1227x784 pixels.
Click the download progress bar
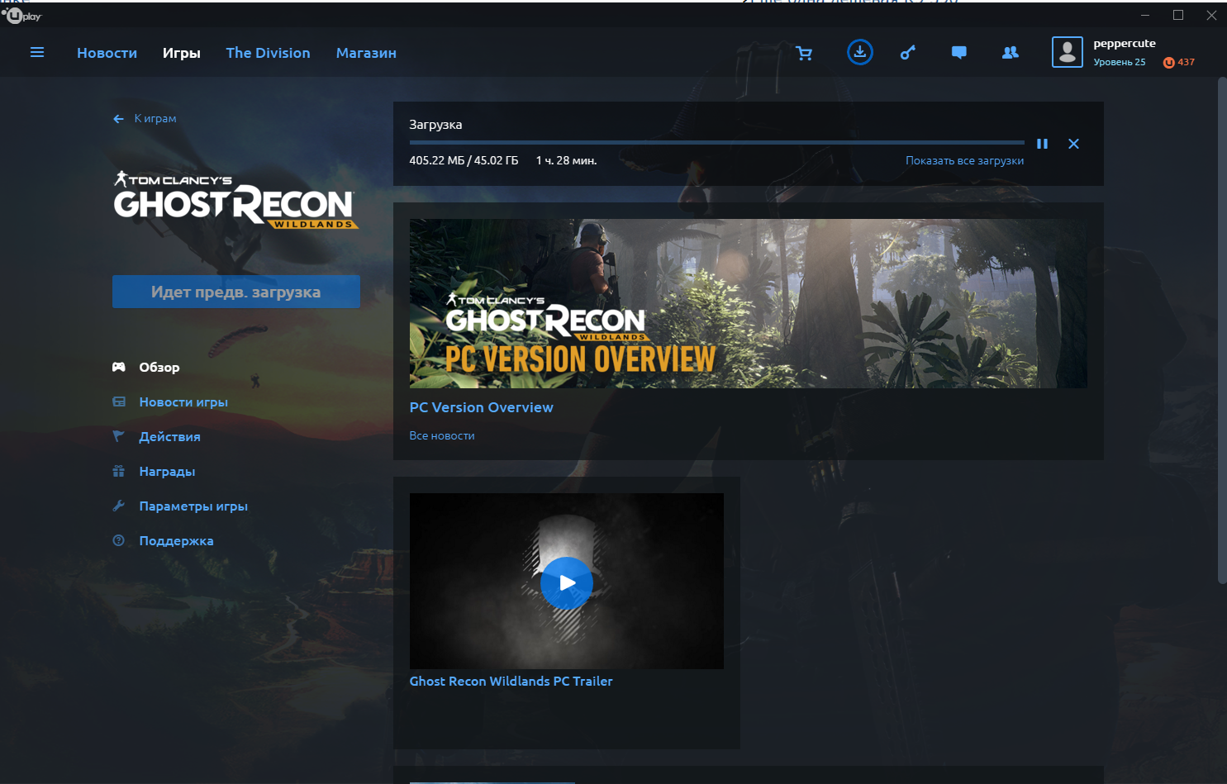pyautogui.click(x=716, y=143)
